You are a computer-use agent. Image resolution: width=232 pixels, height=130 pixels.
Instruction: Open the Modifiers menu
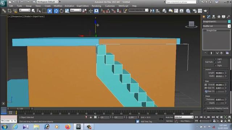pos(58,6)
